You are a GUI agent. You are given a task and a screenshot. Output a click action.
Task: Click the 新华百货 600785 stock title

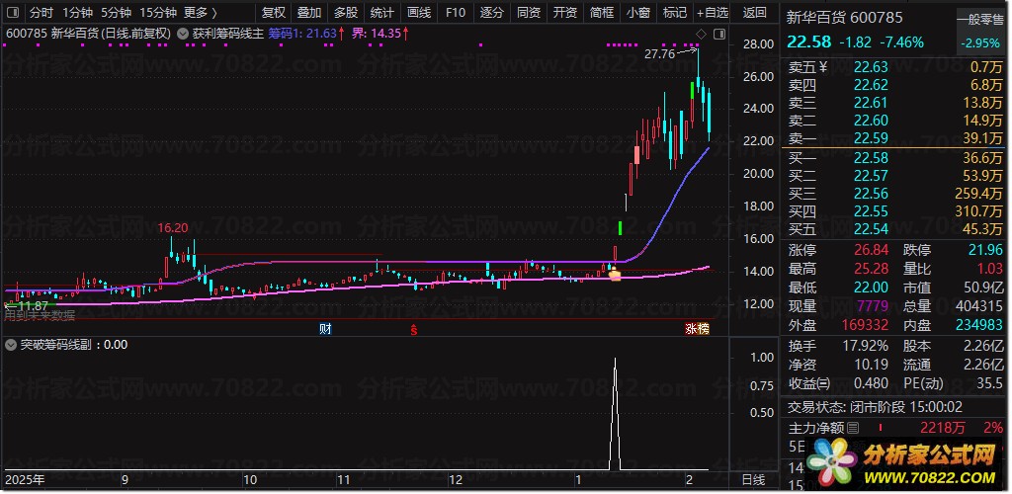(x=844, y=18)
